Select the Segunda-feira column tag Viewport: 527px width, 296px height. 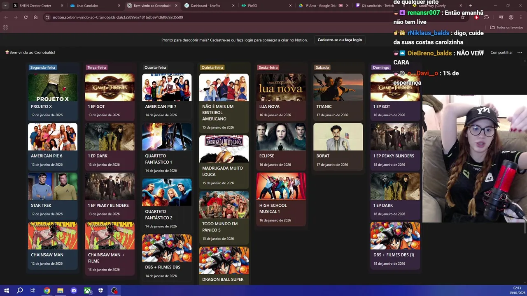42,67
